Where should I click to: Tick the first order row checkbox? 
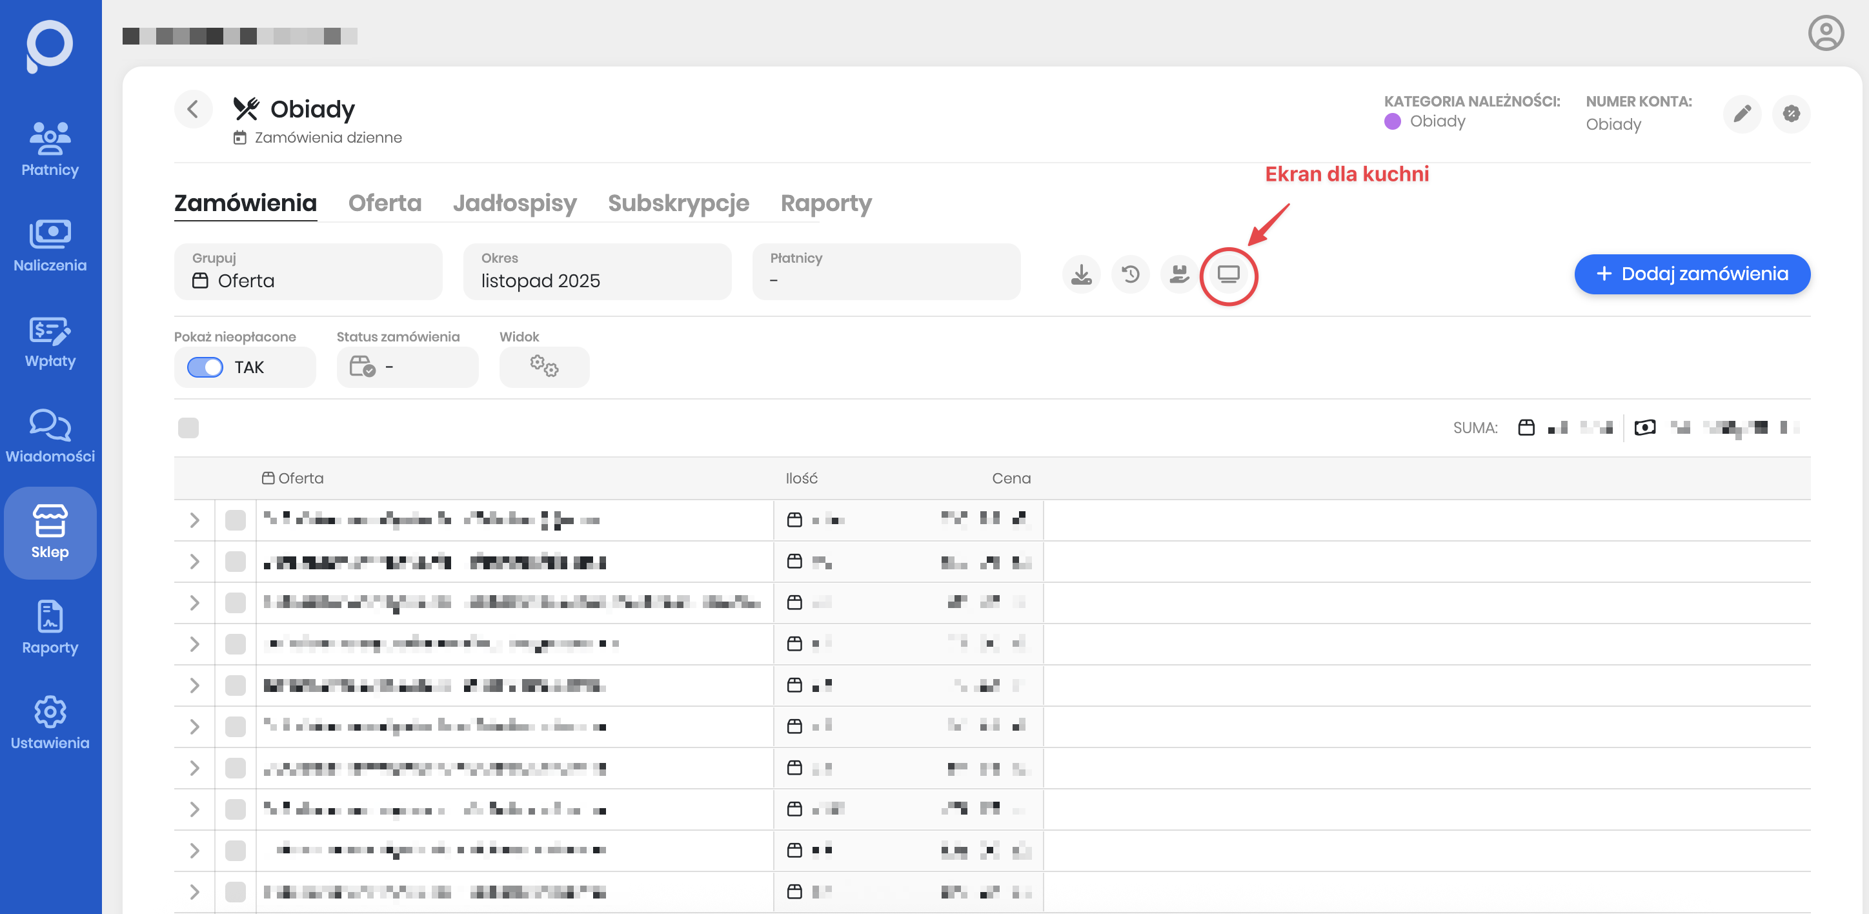[x=235, y=520]
